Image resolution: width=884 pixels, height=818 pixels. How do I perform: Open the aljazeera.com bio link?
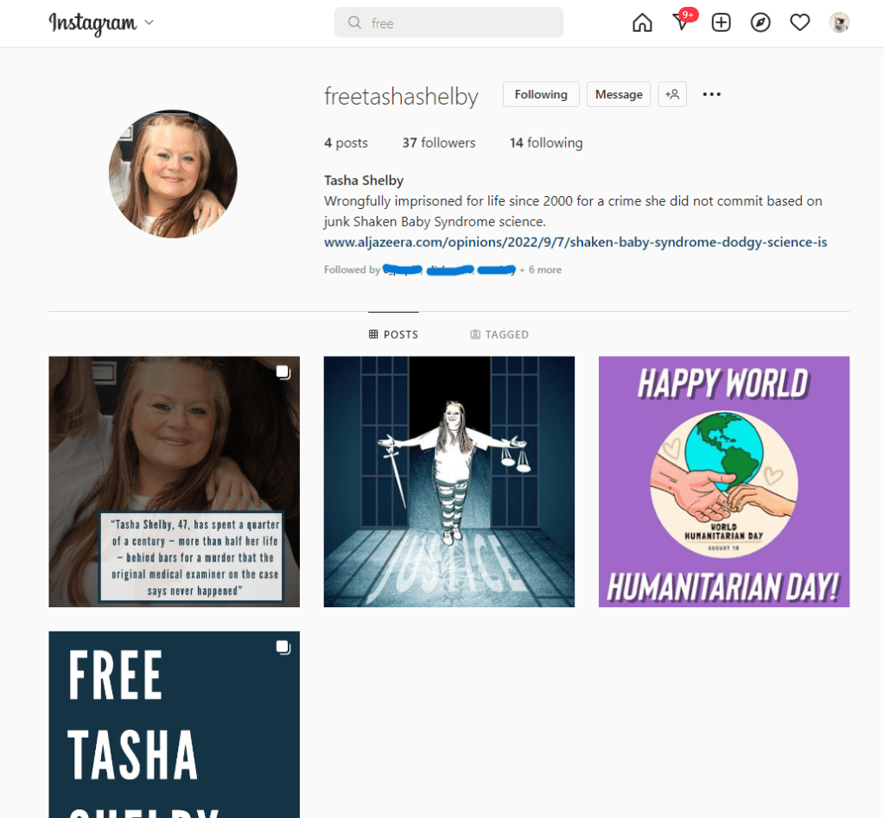(576, 242)
